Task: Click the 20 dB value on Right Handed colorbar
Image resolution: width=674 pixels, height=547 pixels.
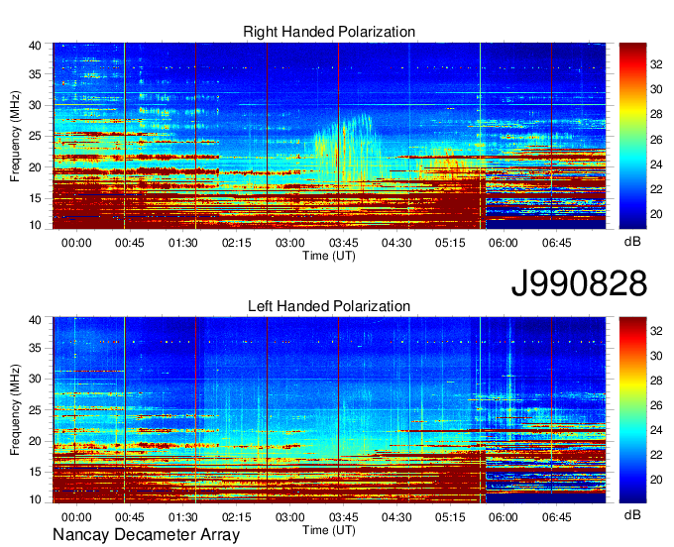Action: [x=656, y=214]
